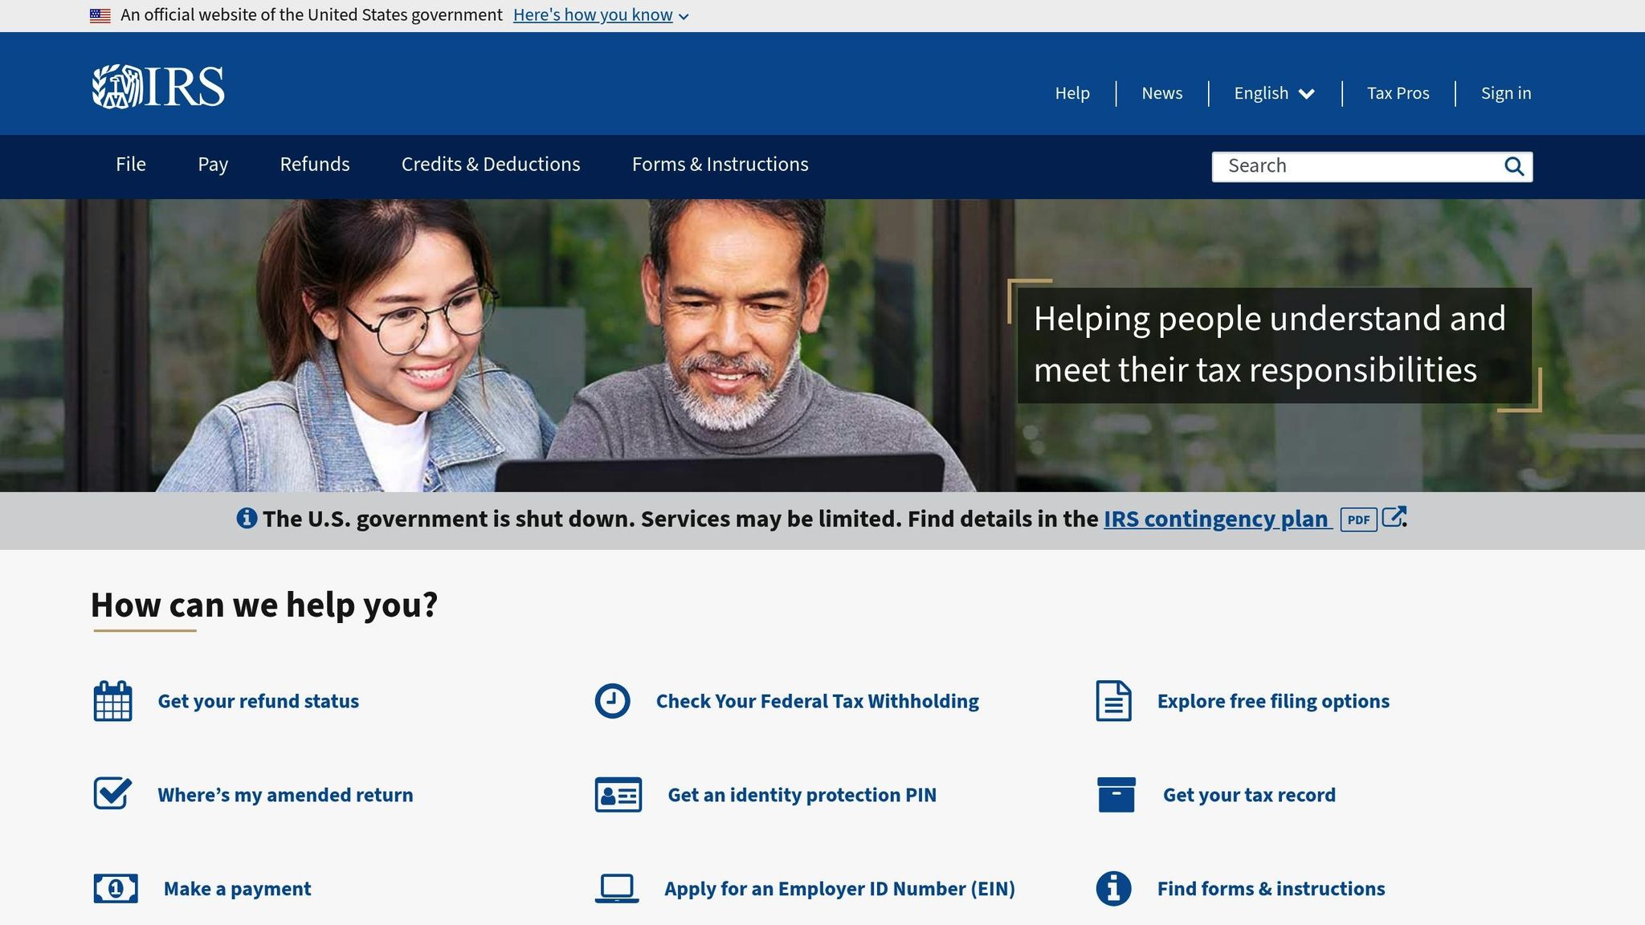The image size is (1645, 925).
Task: Select the dollar bill icon next to Make a payment
Action: 116,888
